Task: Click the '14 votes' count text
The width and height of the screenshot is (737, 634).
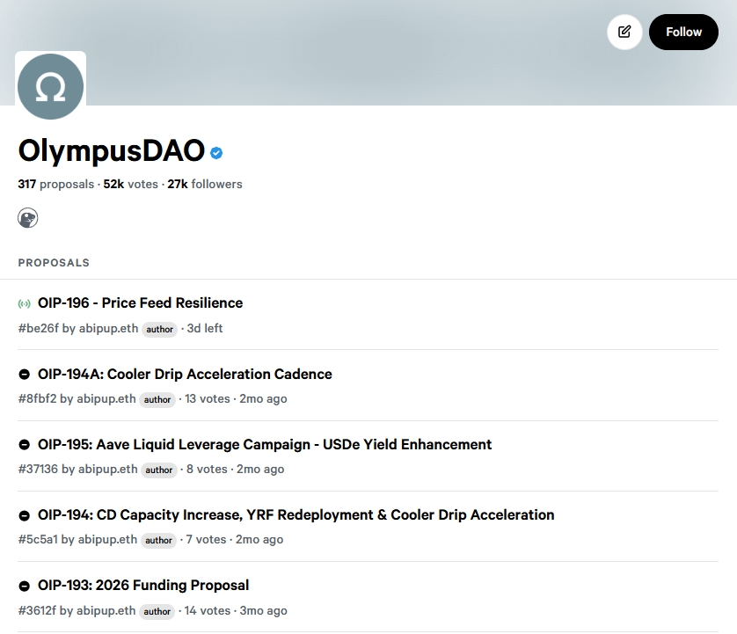Action: click(208, 610)
